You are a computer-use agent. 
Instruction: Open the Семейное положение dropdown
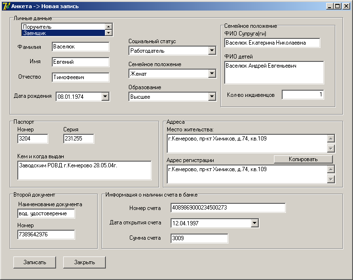click(x=212, y=73)
